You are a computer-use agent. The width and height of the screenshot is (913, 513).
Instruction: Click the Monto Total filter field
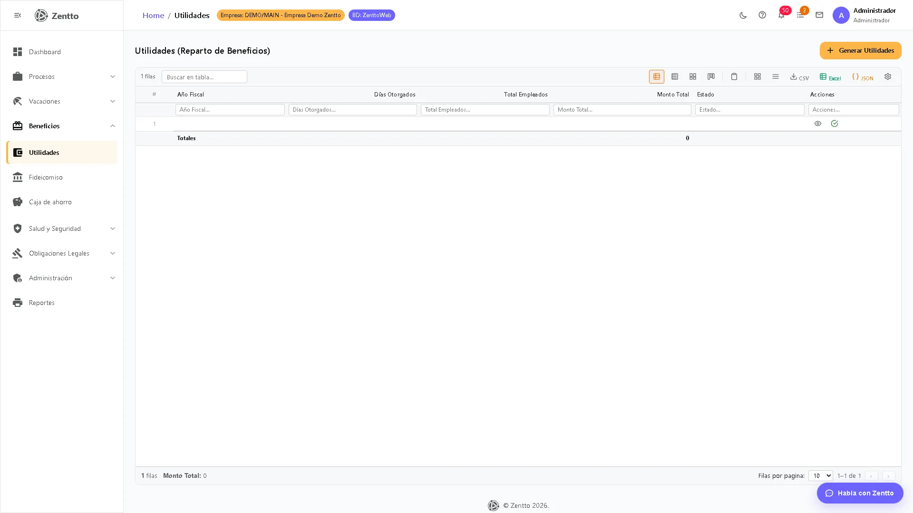pos(622,110)
